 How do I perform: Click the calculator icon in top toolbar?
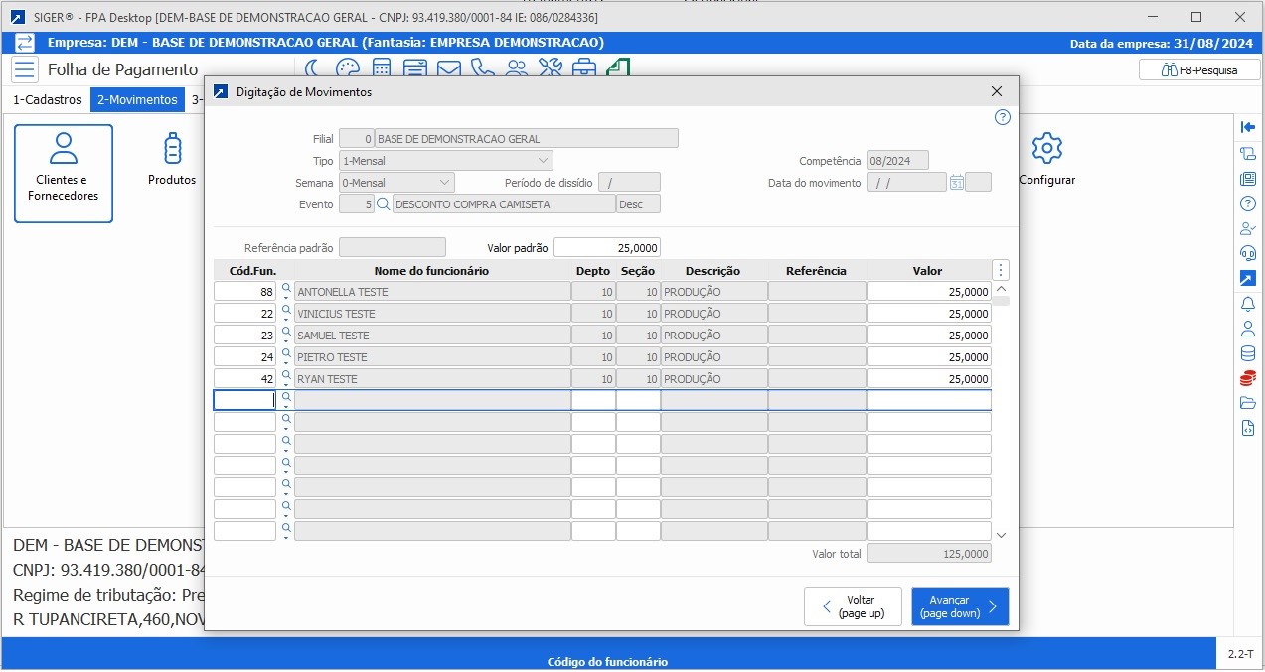(x=382, y=68)
